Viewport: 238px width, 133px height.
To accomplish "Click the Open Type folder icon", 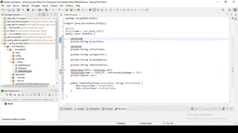I will tap(78, 10).
